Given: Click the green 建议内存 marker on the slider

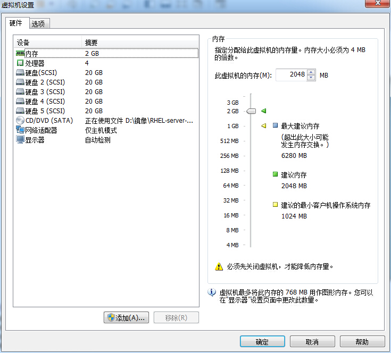Looking at the screenshot, I should point(263,111).
